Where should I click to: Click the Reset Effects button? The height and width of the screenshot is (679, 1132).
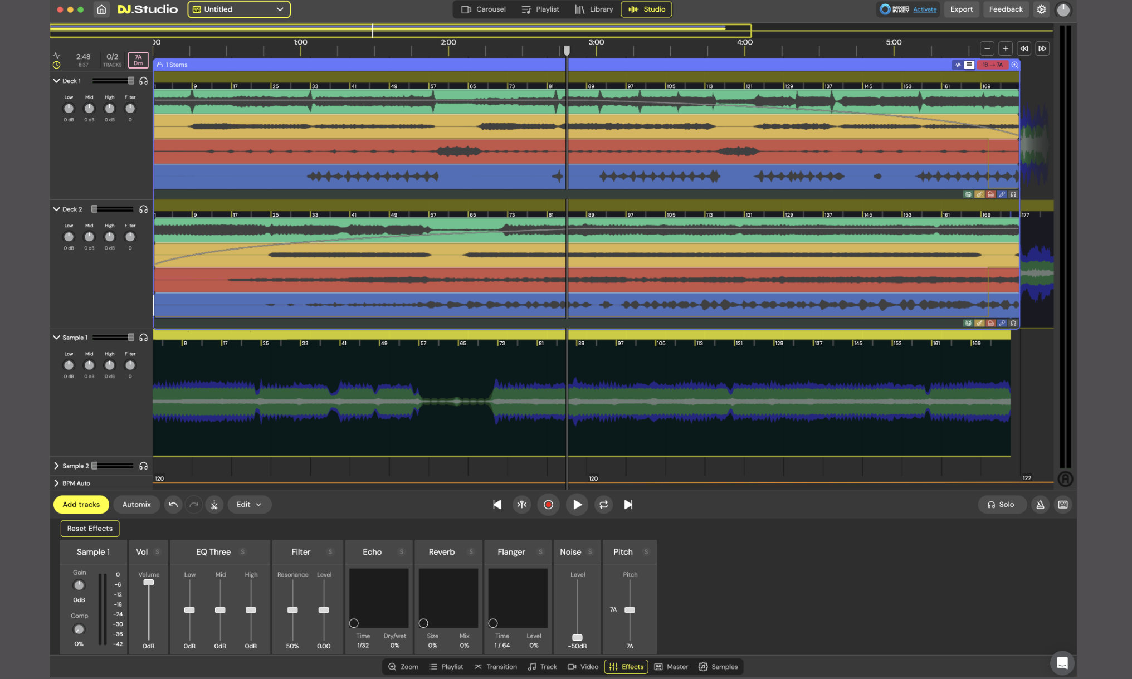tap(90, 529)
